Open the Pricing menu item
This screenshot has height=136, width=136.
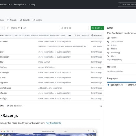point(32,4)
